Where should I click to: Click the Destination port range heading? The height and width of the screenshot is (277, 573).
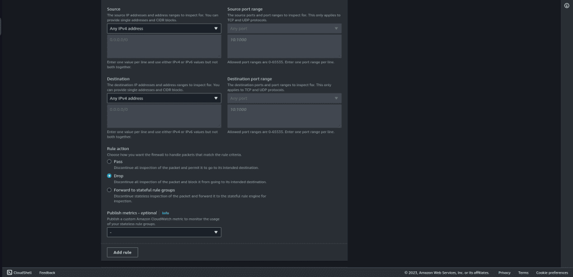tap(250, 79)
